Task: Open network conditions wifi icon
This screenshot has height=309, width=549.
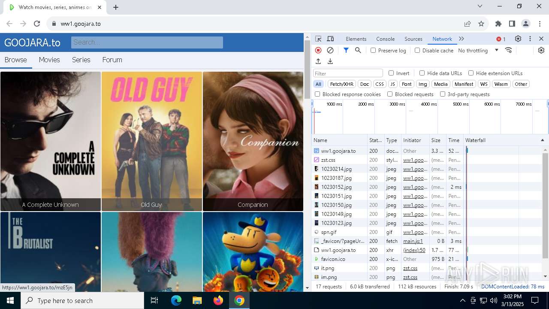Action: pyautogui.click(x=509, y=50)
